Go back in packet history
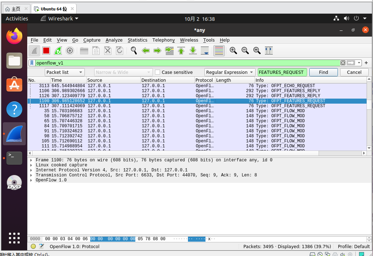The height and width of the screenshot is (256, 373). [146, 51]
